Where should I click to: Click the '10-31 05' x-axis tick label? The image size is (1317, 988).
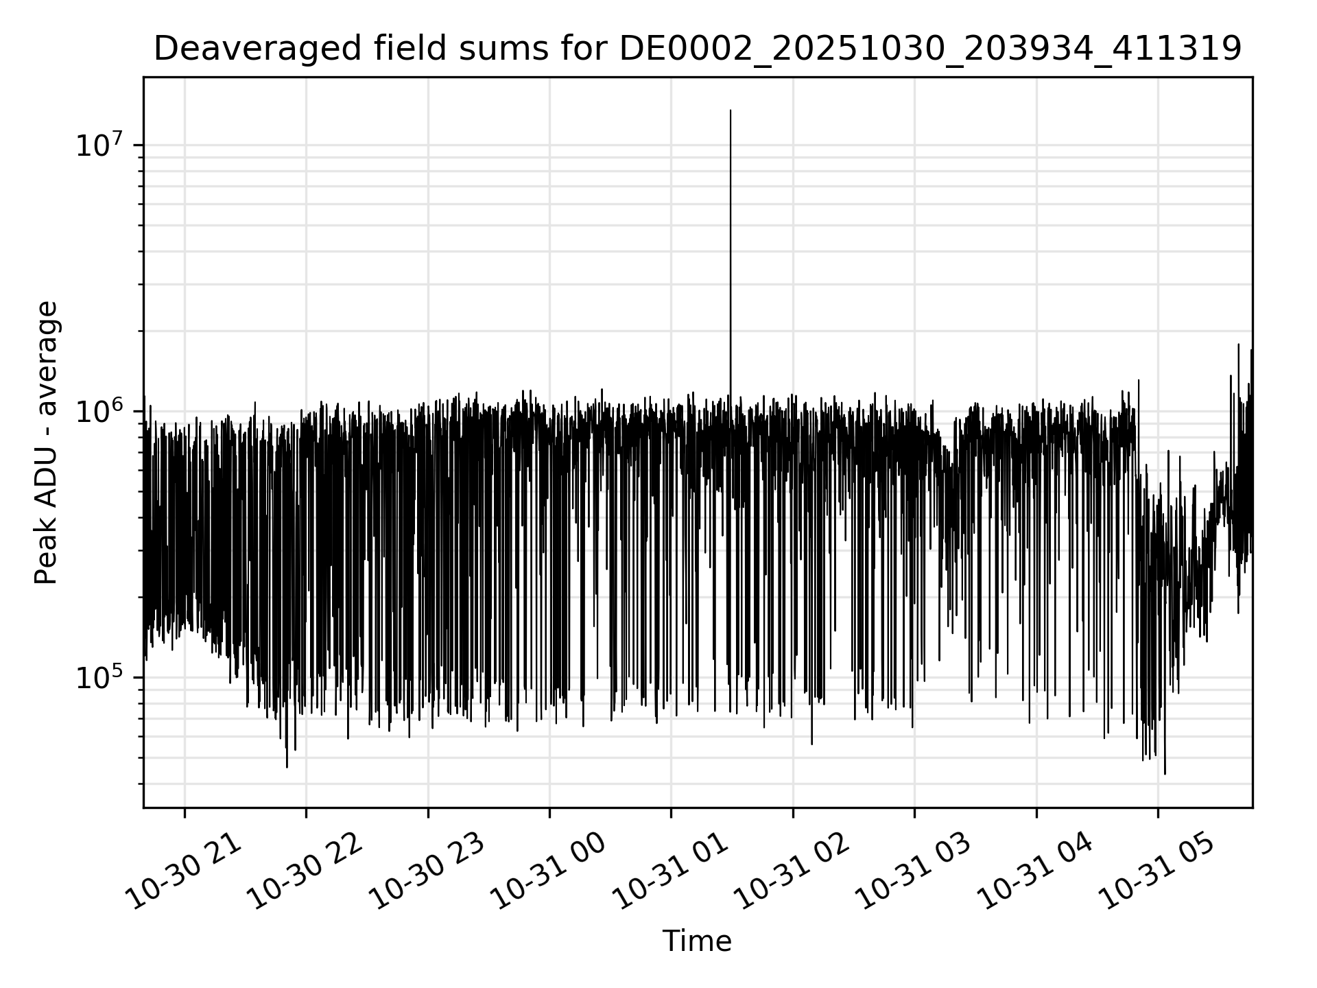tap(1157, 871)
